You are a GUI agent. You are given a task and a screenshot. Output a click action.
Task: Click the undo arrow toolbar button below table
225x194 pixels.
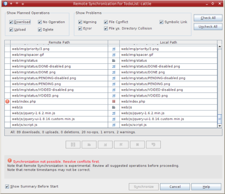click(153, 144)
